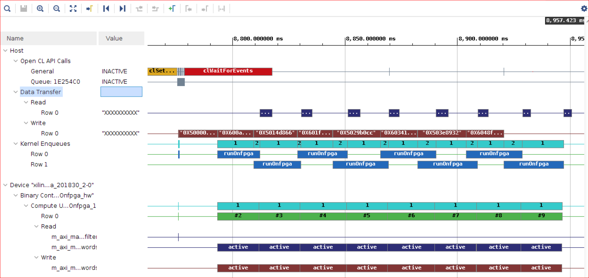Click the zoom fit icon

pos(73,9)
